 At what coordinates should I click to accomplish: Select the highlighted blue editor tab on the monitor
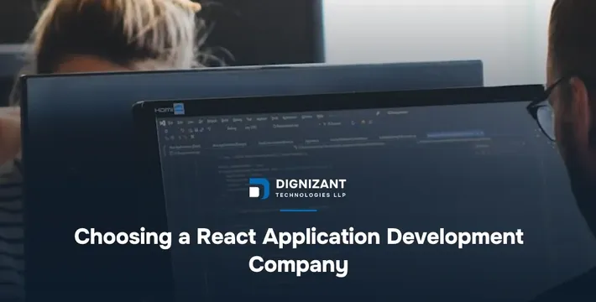point(455,134)
